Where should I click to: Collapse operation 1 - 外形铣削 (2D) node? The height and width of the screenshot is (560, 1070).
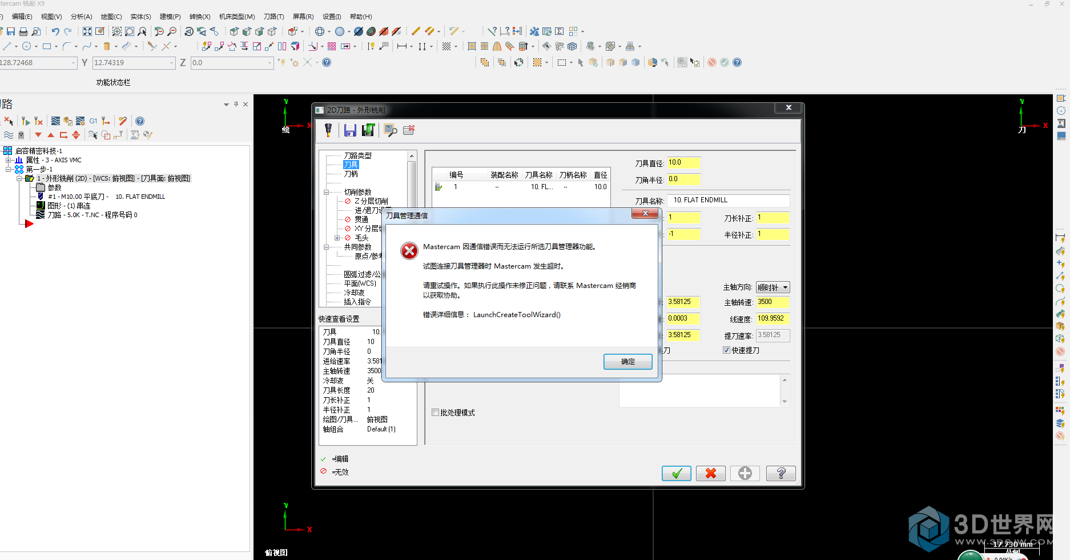tap(19, 179)
